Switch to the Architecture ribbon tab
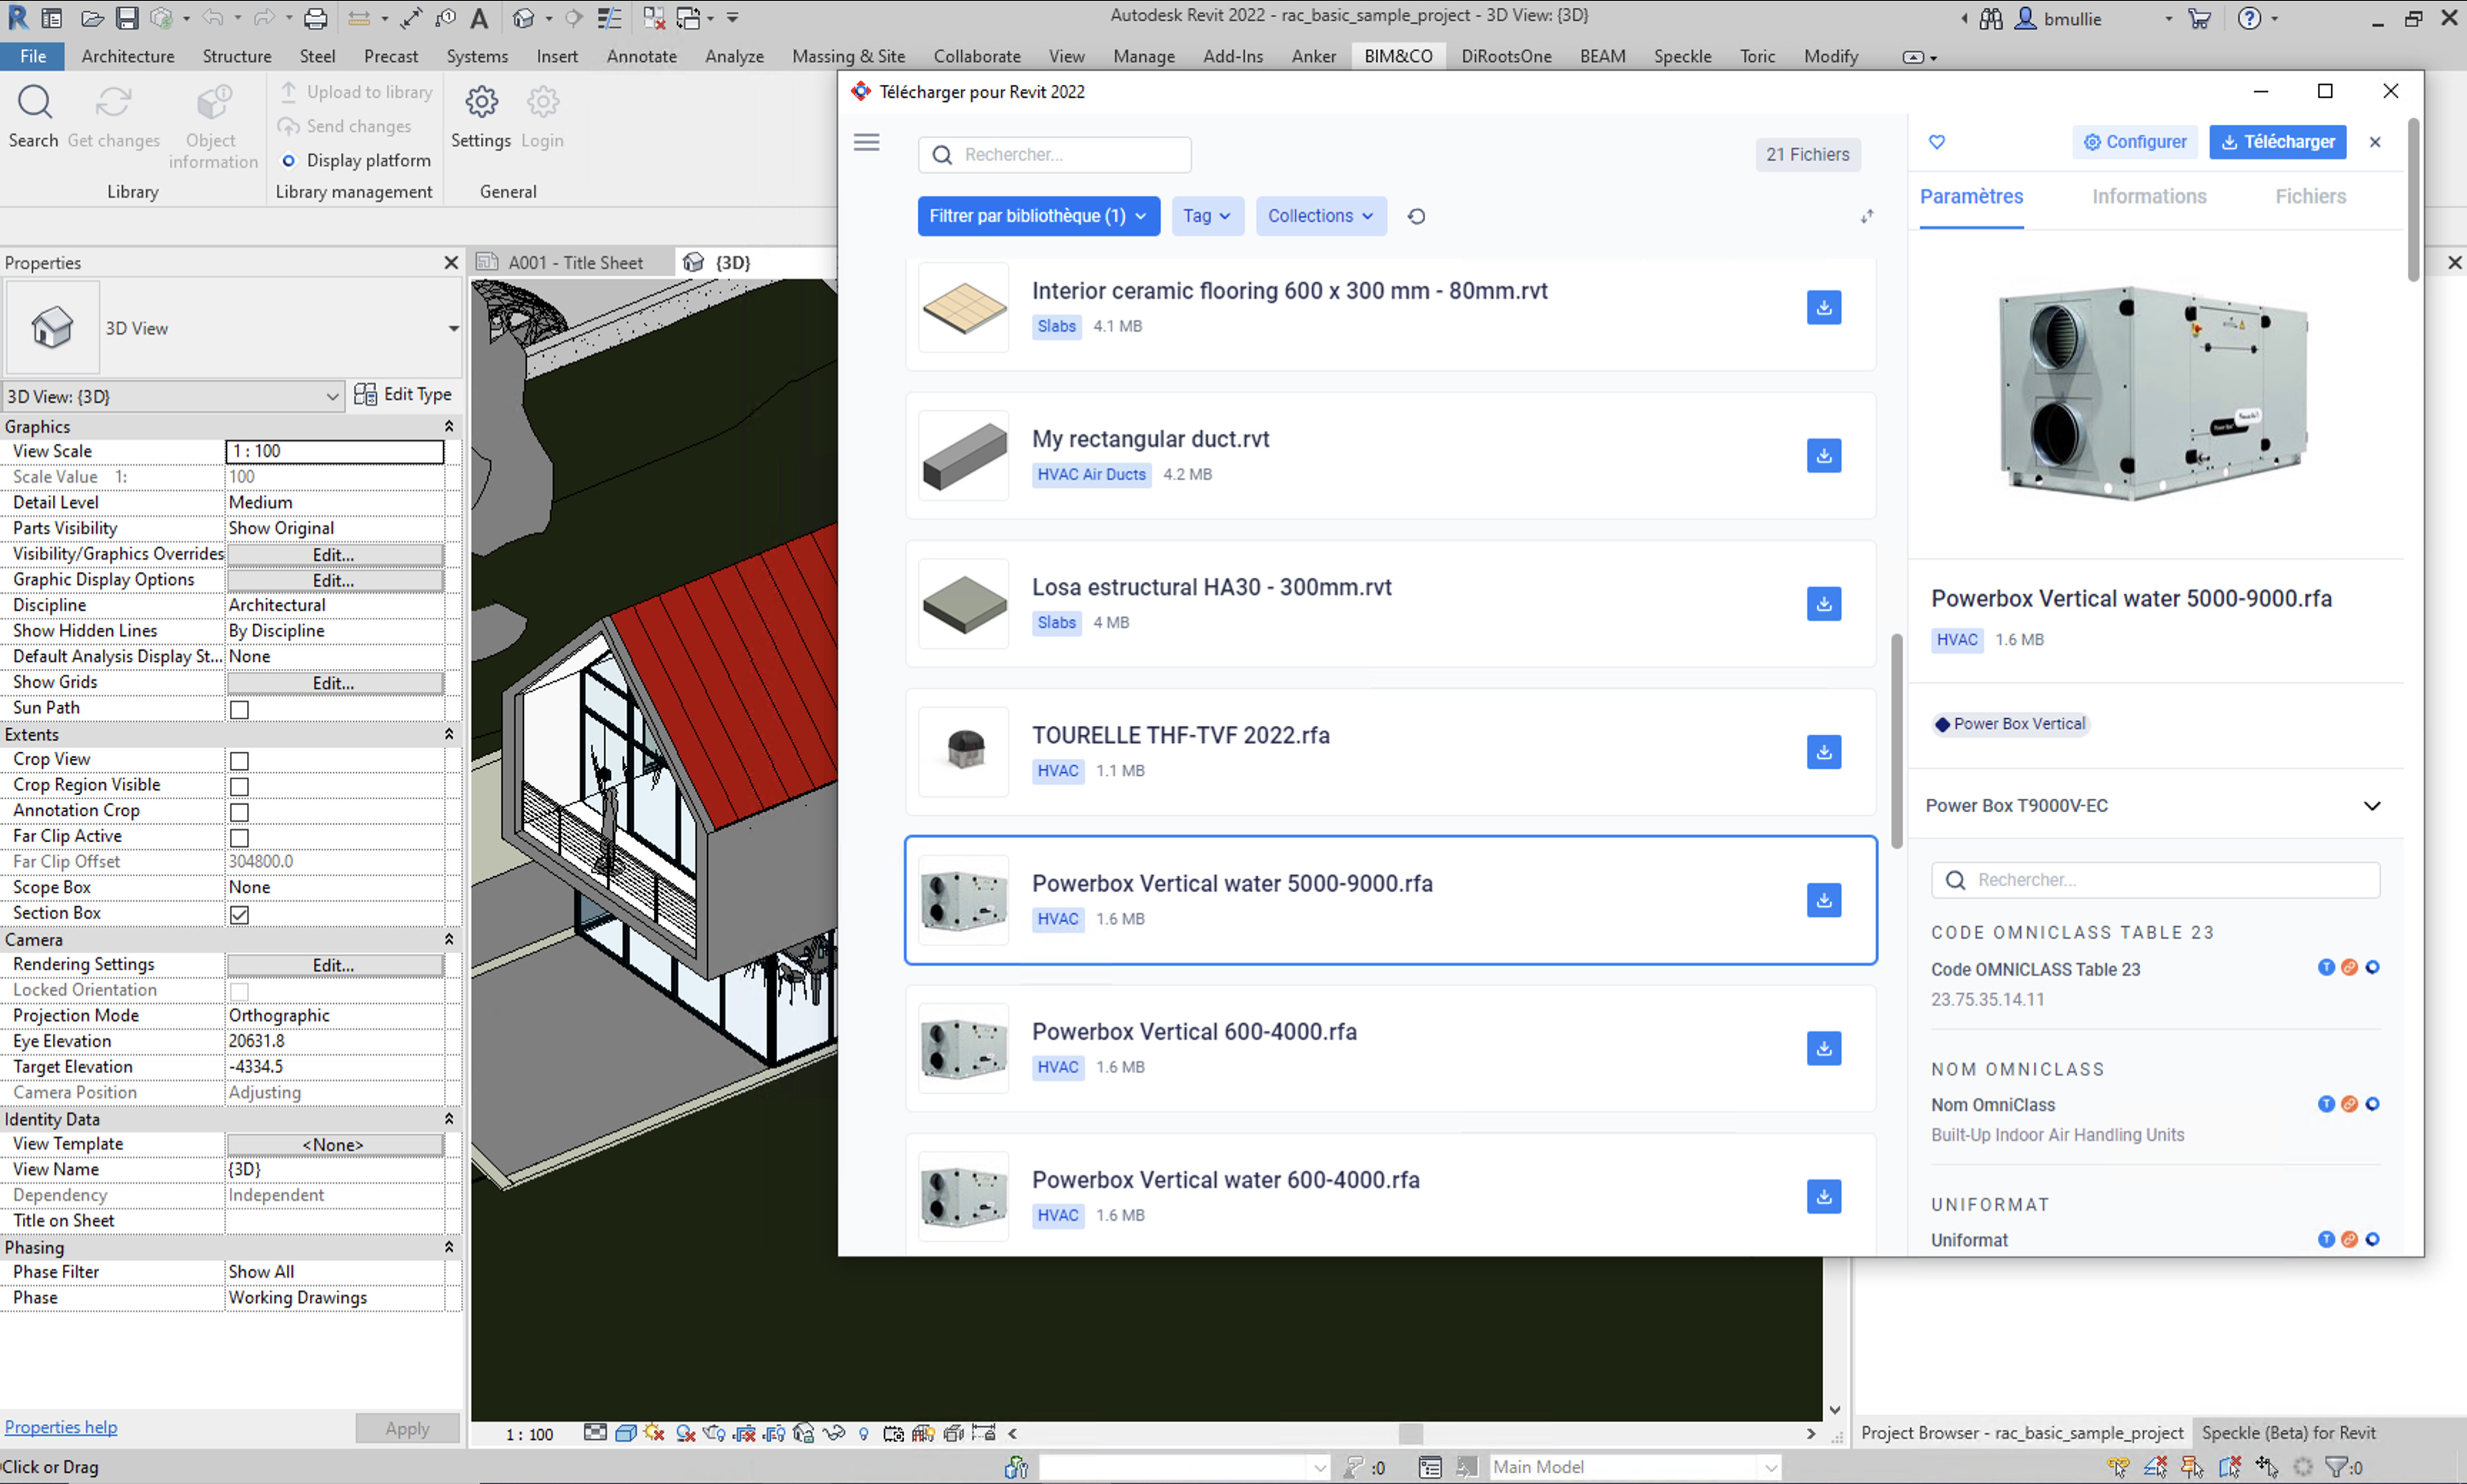The width and height of the screenshot is (2467, 1484). pyautogui.click(x=128, y=56)
